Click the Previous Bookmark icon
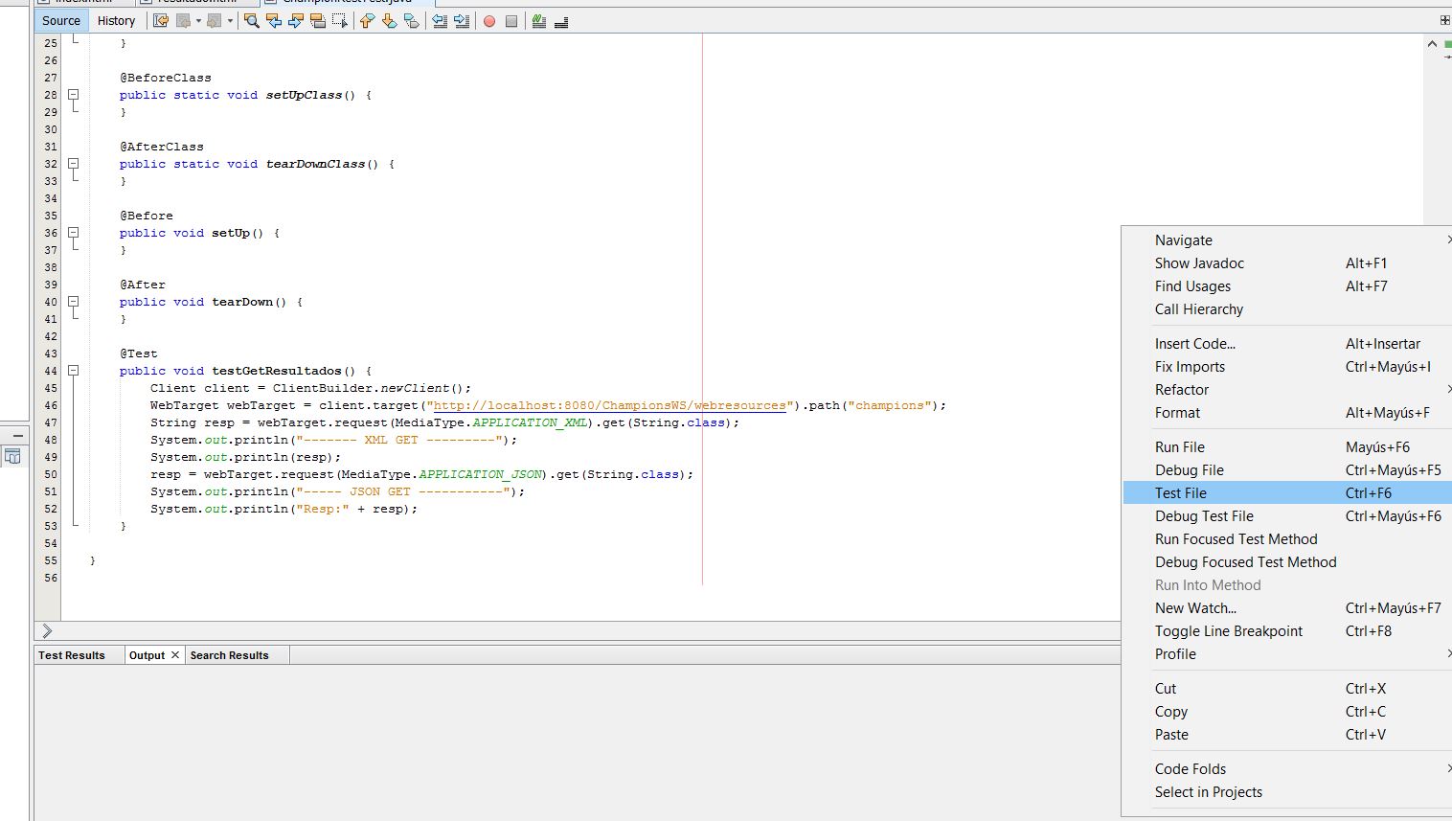 click(367, 20)
